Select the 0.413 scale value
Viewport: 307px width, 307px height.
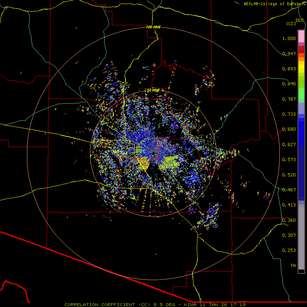coord(289,205)
